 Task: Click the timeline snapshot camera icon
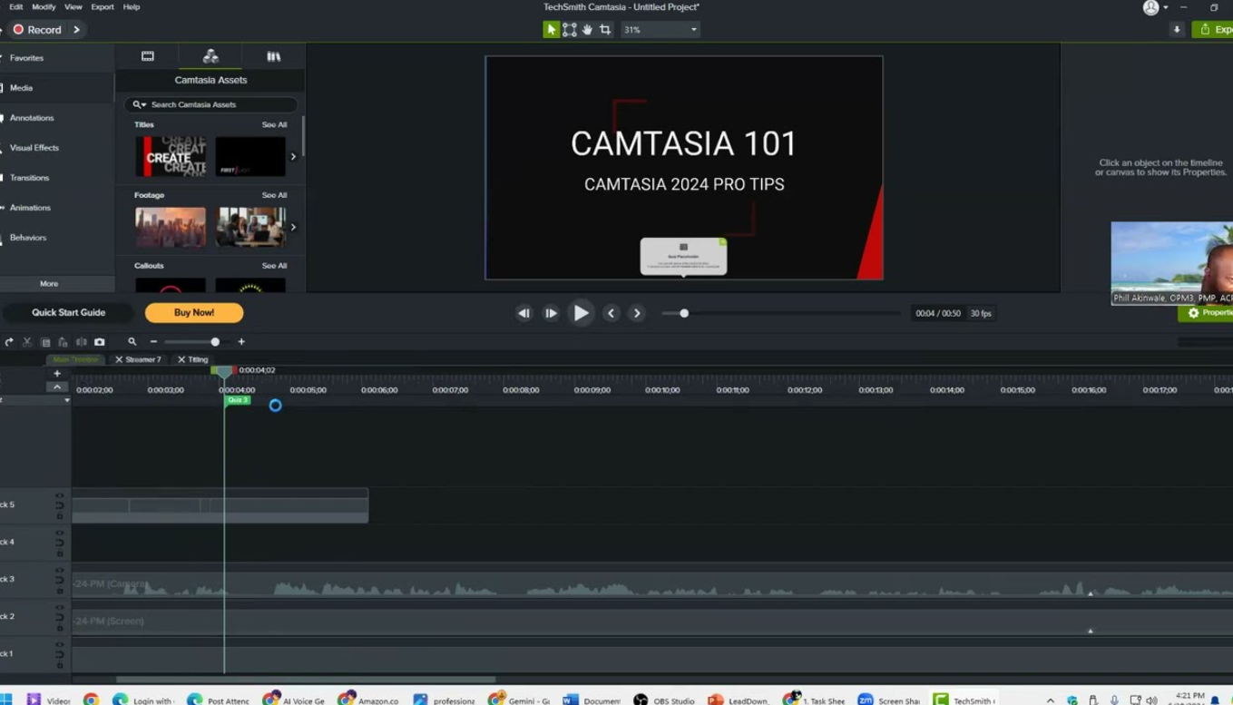click(100, 342)
